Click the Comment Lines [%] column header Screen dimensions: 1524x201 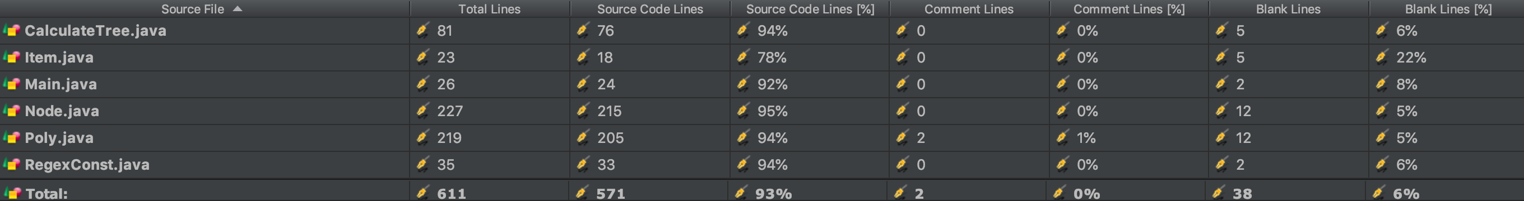point(1129,9)
